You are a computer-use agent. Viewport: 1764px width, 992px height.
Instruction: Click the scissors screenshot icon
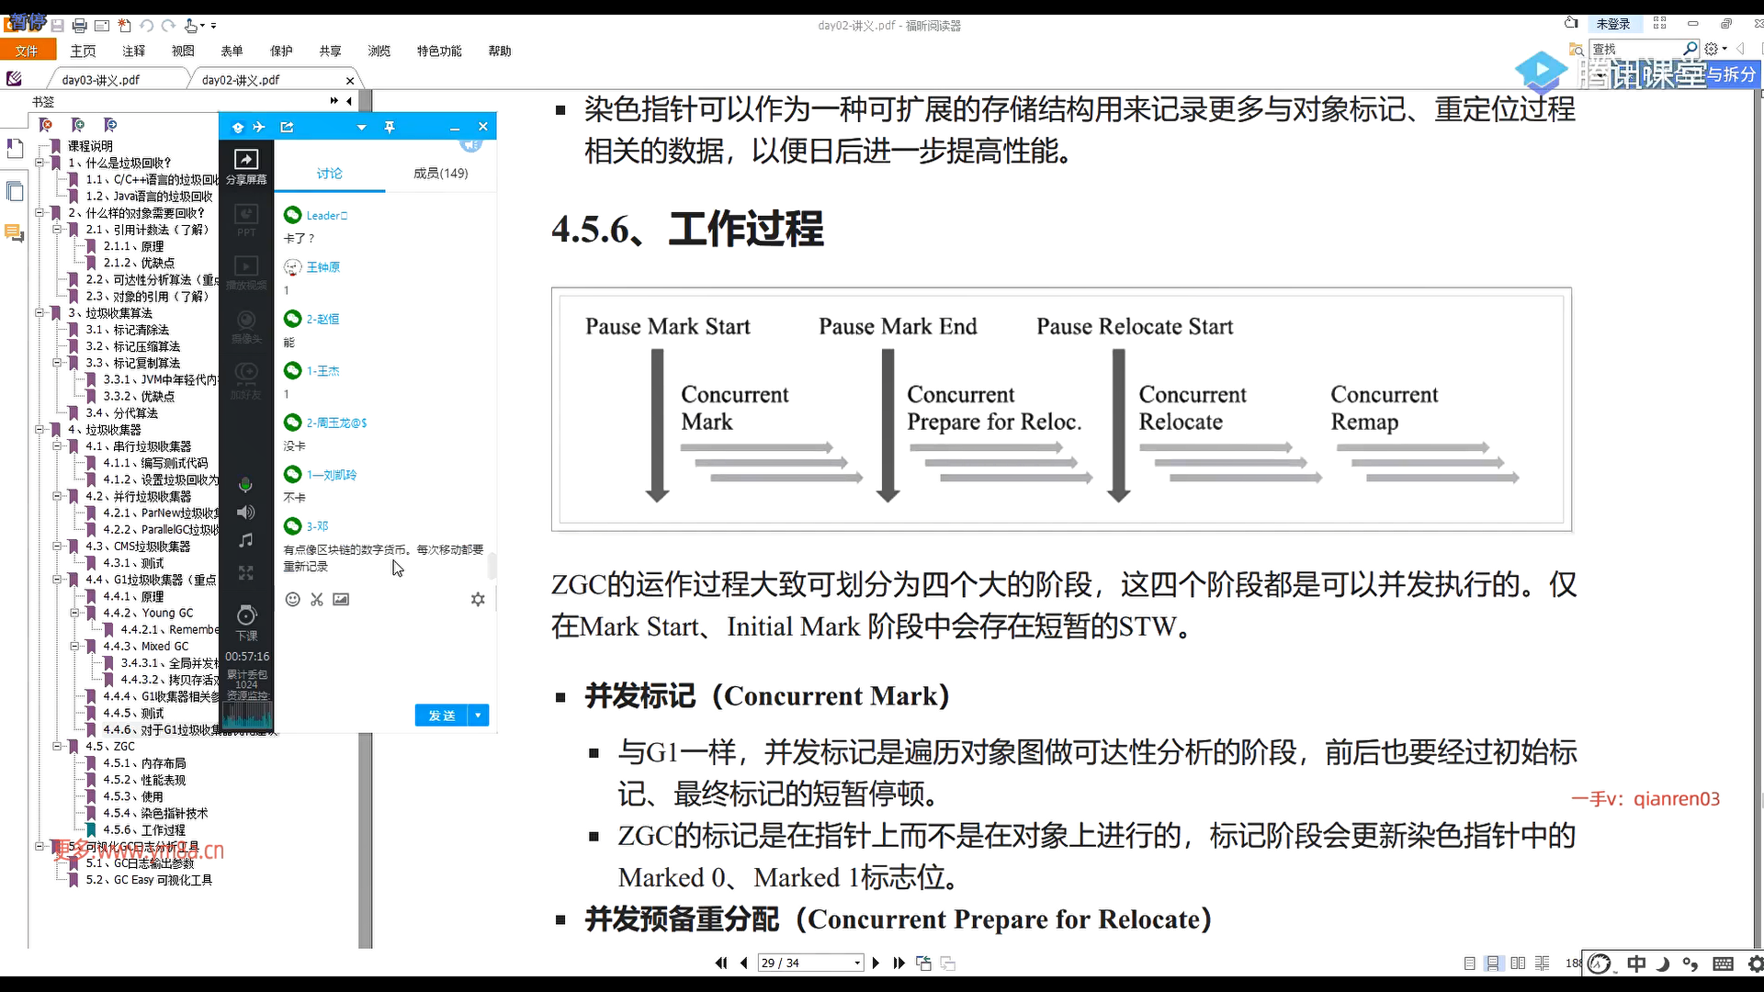point(317,600)
